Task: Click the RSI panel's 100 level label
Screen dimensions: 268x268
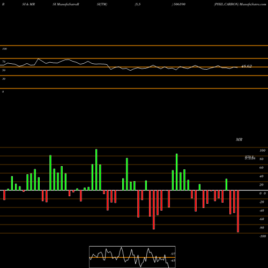Action: coord(4,49)
